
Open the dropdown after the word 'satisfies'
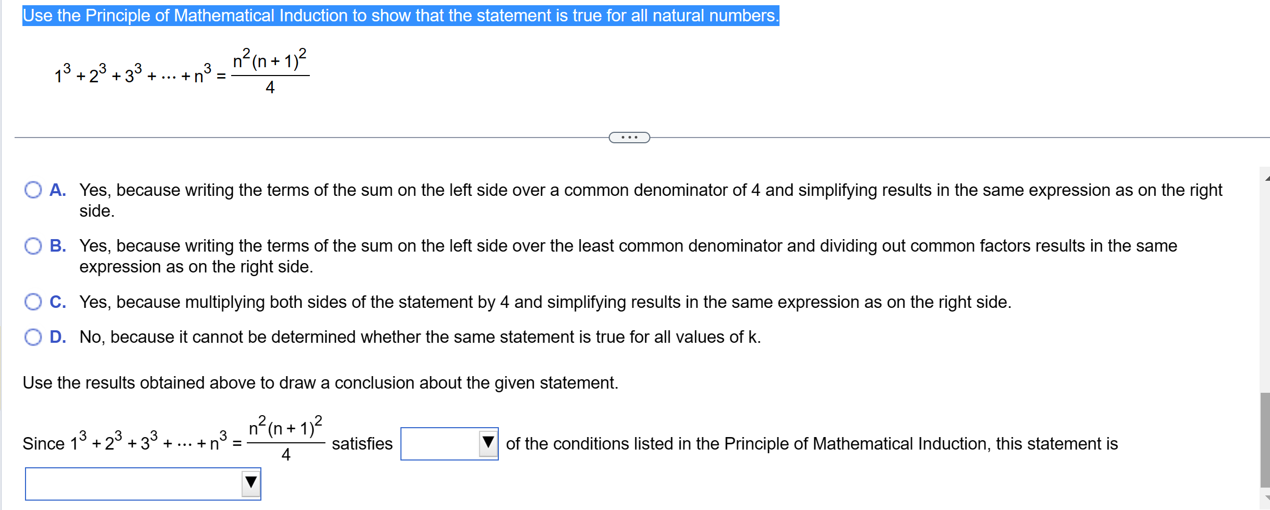(x=448, y=443)
